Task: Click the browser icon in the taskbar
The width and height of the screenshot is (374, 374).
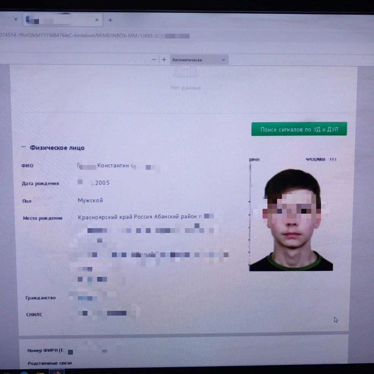Action: point(24,372)
